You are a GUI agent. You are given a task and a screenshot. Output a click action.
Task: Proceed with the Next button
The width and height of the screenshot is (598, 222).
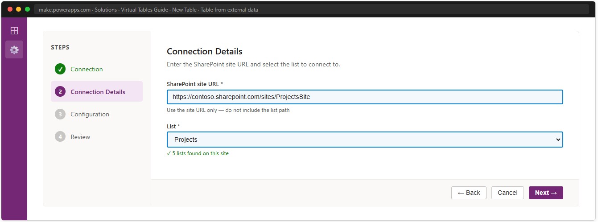[x=546, y=193]
